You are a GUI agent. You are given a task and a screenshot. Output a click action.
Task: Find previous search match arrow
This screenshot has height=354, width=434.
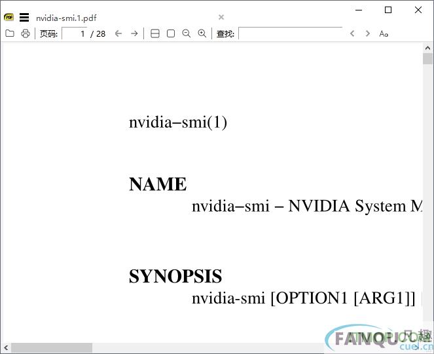(x=352, y=33)
